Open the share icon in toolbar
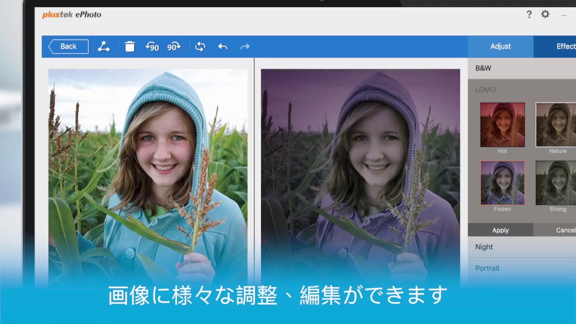The image size is (576, 324). 104,46
